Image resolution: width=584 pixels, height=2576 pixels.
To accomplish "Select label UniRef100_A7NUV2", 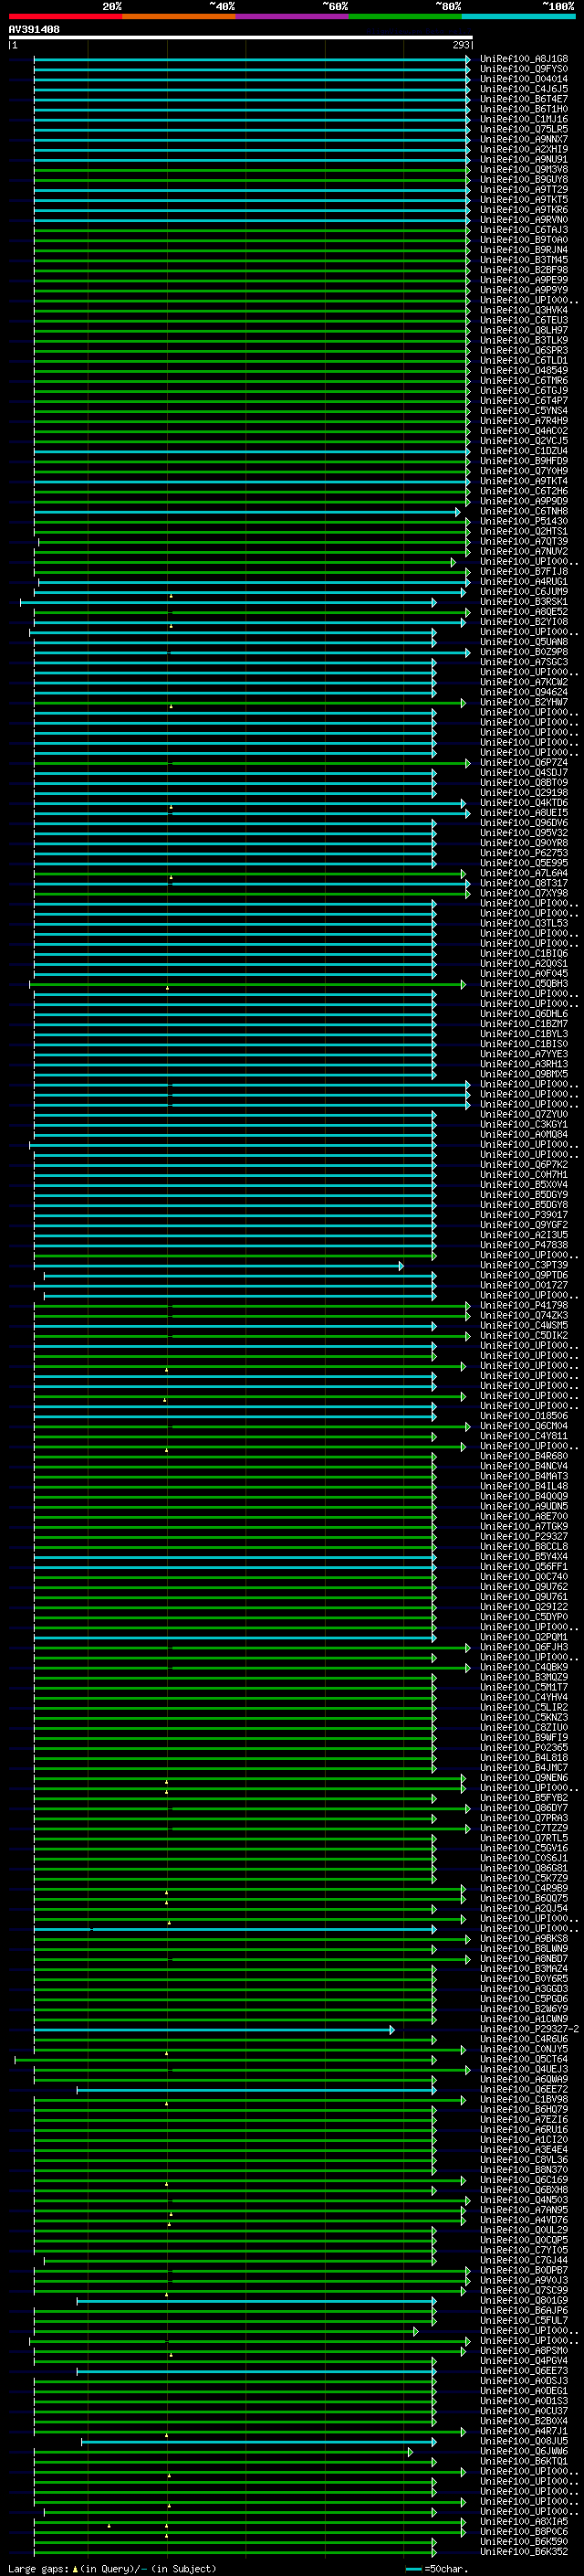I will click(x=524, y=551).
